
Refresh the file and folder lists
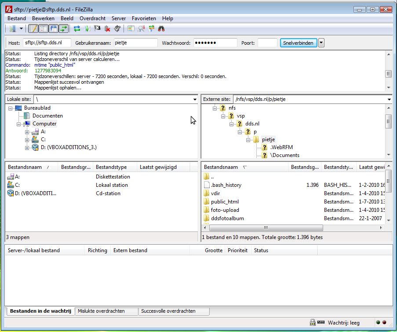point(77,29)
